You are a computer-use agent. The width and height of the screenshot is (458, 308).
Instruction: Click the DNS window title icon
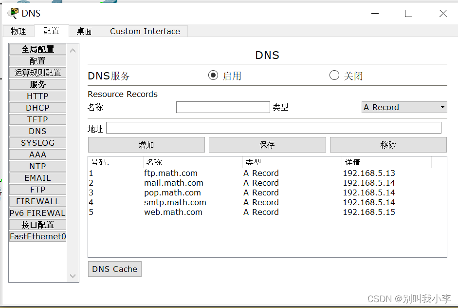click(x=13, y=13)
